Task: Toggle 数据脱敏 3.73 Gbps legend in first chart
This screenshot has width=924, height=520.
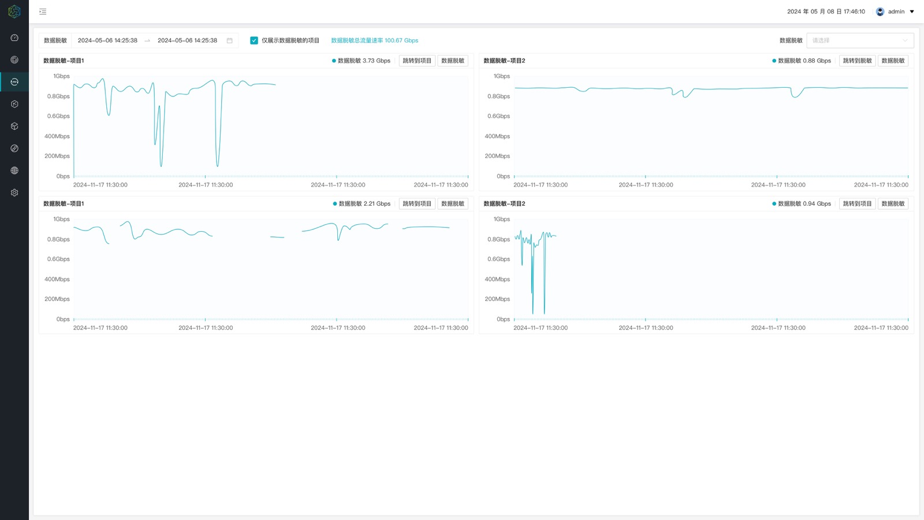Action: pos(362,61)
